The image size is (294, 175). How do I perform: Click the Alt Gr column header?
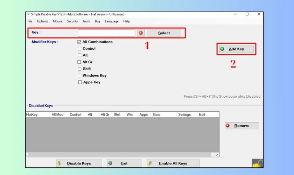tap(105, 114)
